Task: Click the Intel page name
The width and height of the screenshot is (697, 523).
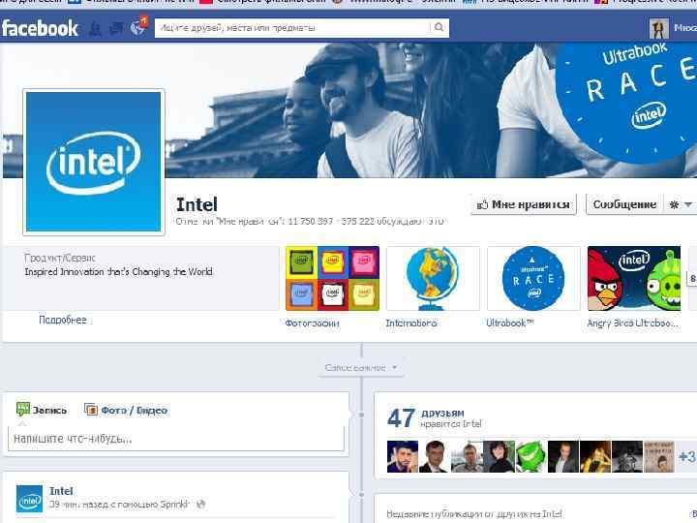Action: pyautogui.click(x=197, y=204)
